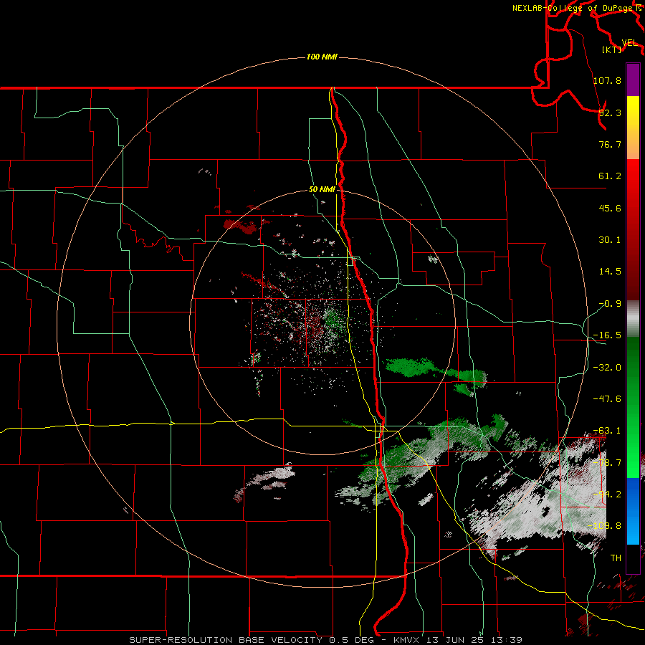This screenshot has width=645, height=645.
Task: Pick the purple segment of velocity color bar
Action: [x=633, y=80]
